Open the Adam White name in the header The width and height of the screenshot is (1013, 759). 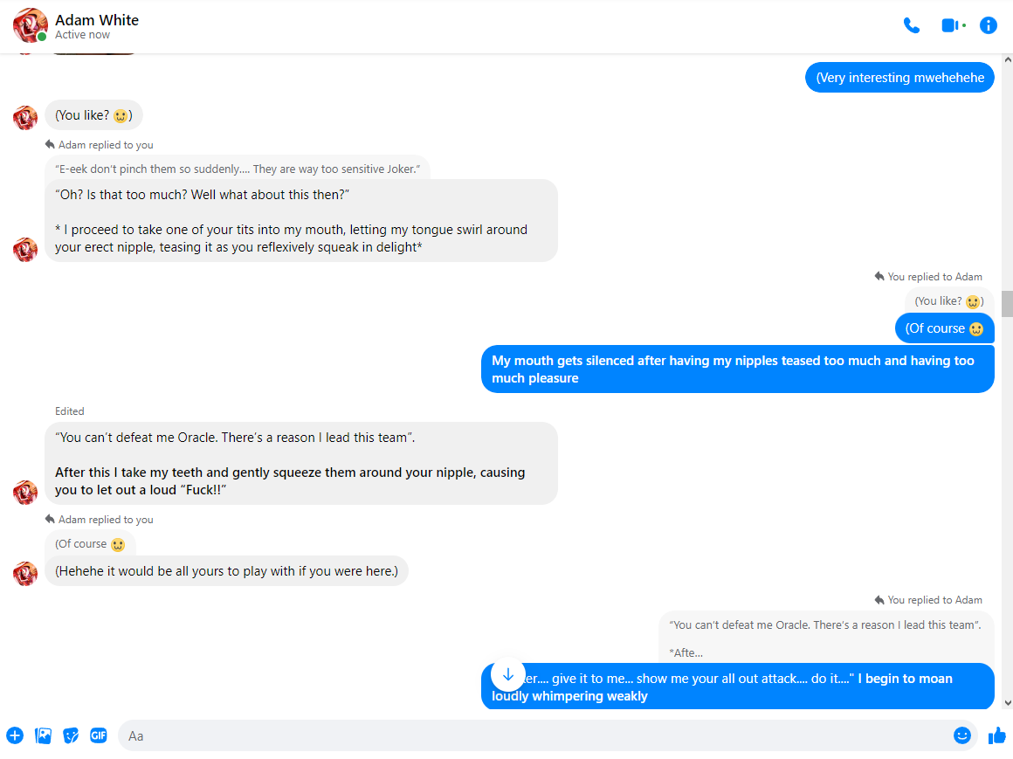(x=97, y=20)
